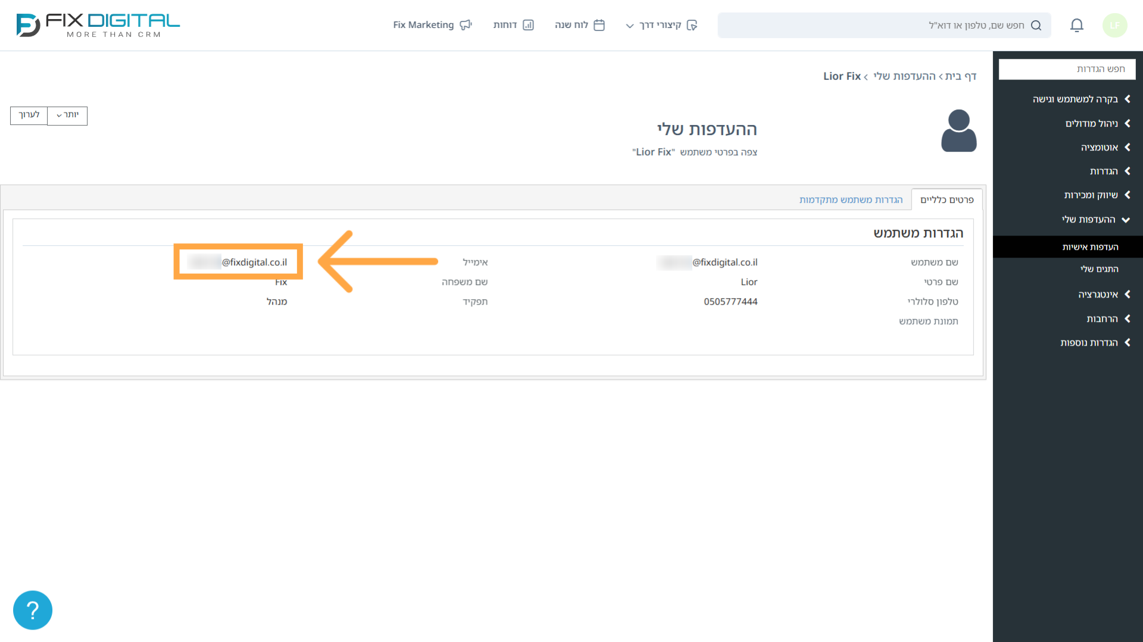The image size is (1143, 642).
Task: Click the חפש הגדרות settings search field
Action: [x=1067, y=69]
